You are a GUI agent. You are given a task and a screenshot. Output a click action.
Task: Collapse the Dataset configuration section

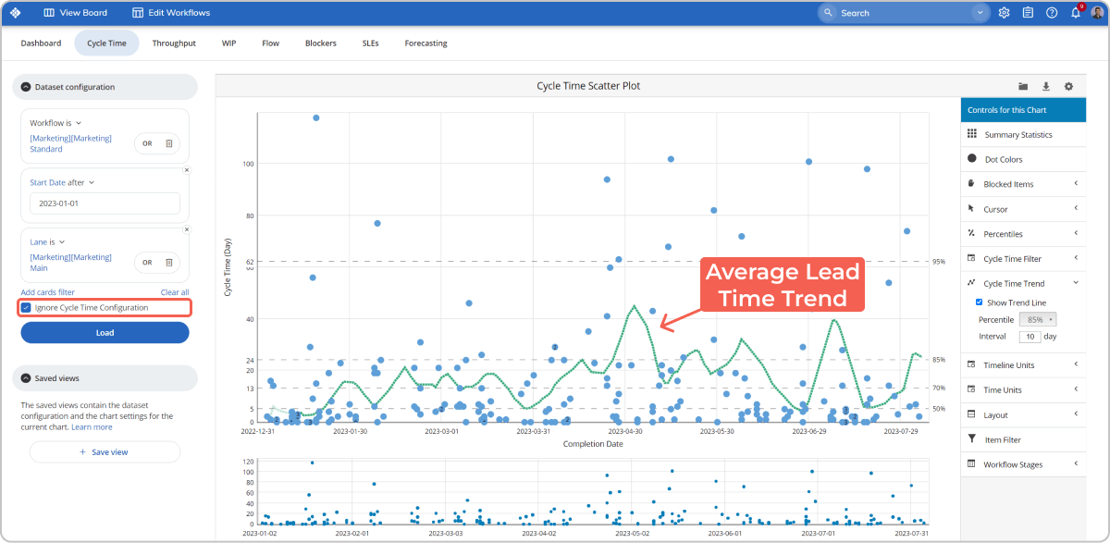26,87
